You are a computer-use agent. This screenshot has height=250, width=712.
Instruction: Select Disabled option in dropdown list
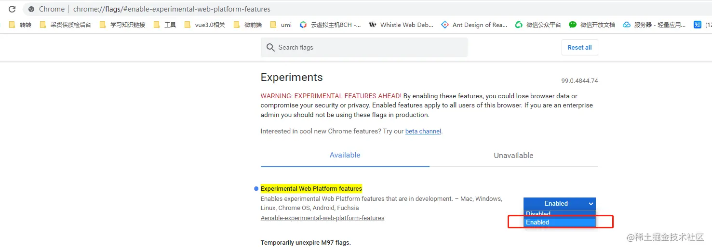pyautogui.click(x=559, y=213)
